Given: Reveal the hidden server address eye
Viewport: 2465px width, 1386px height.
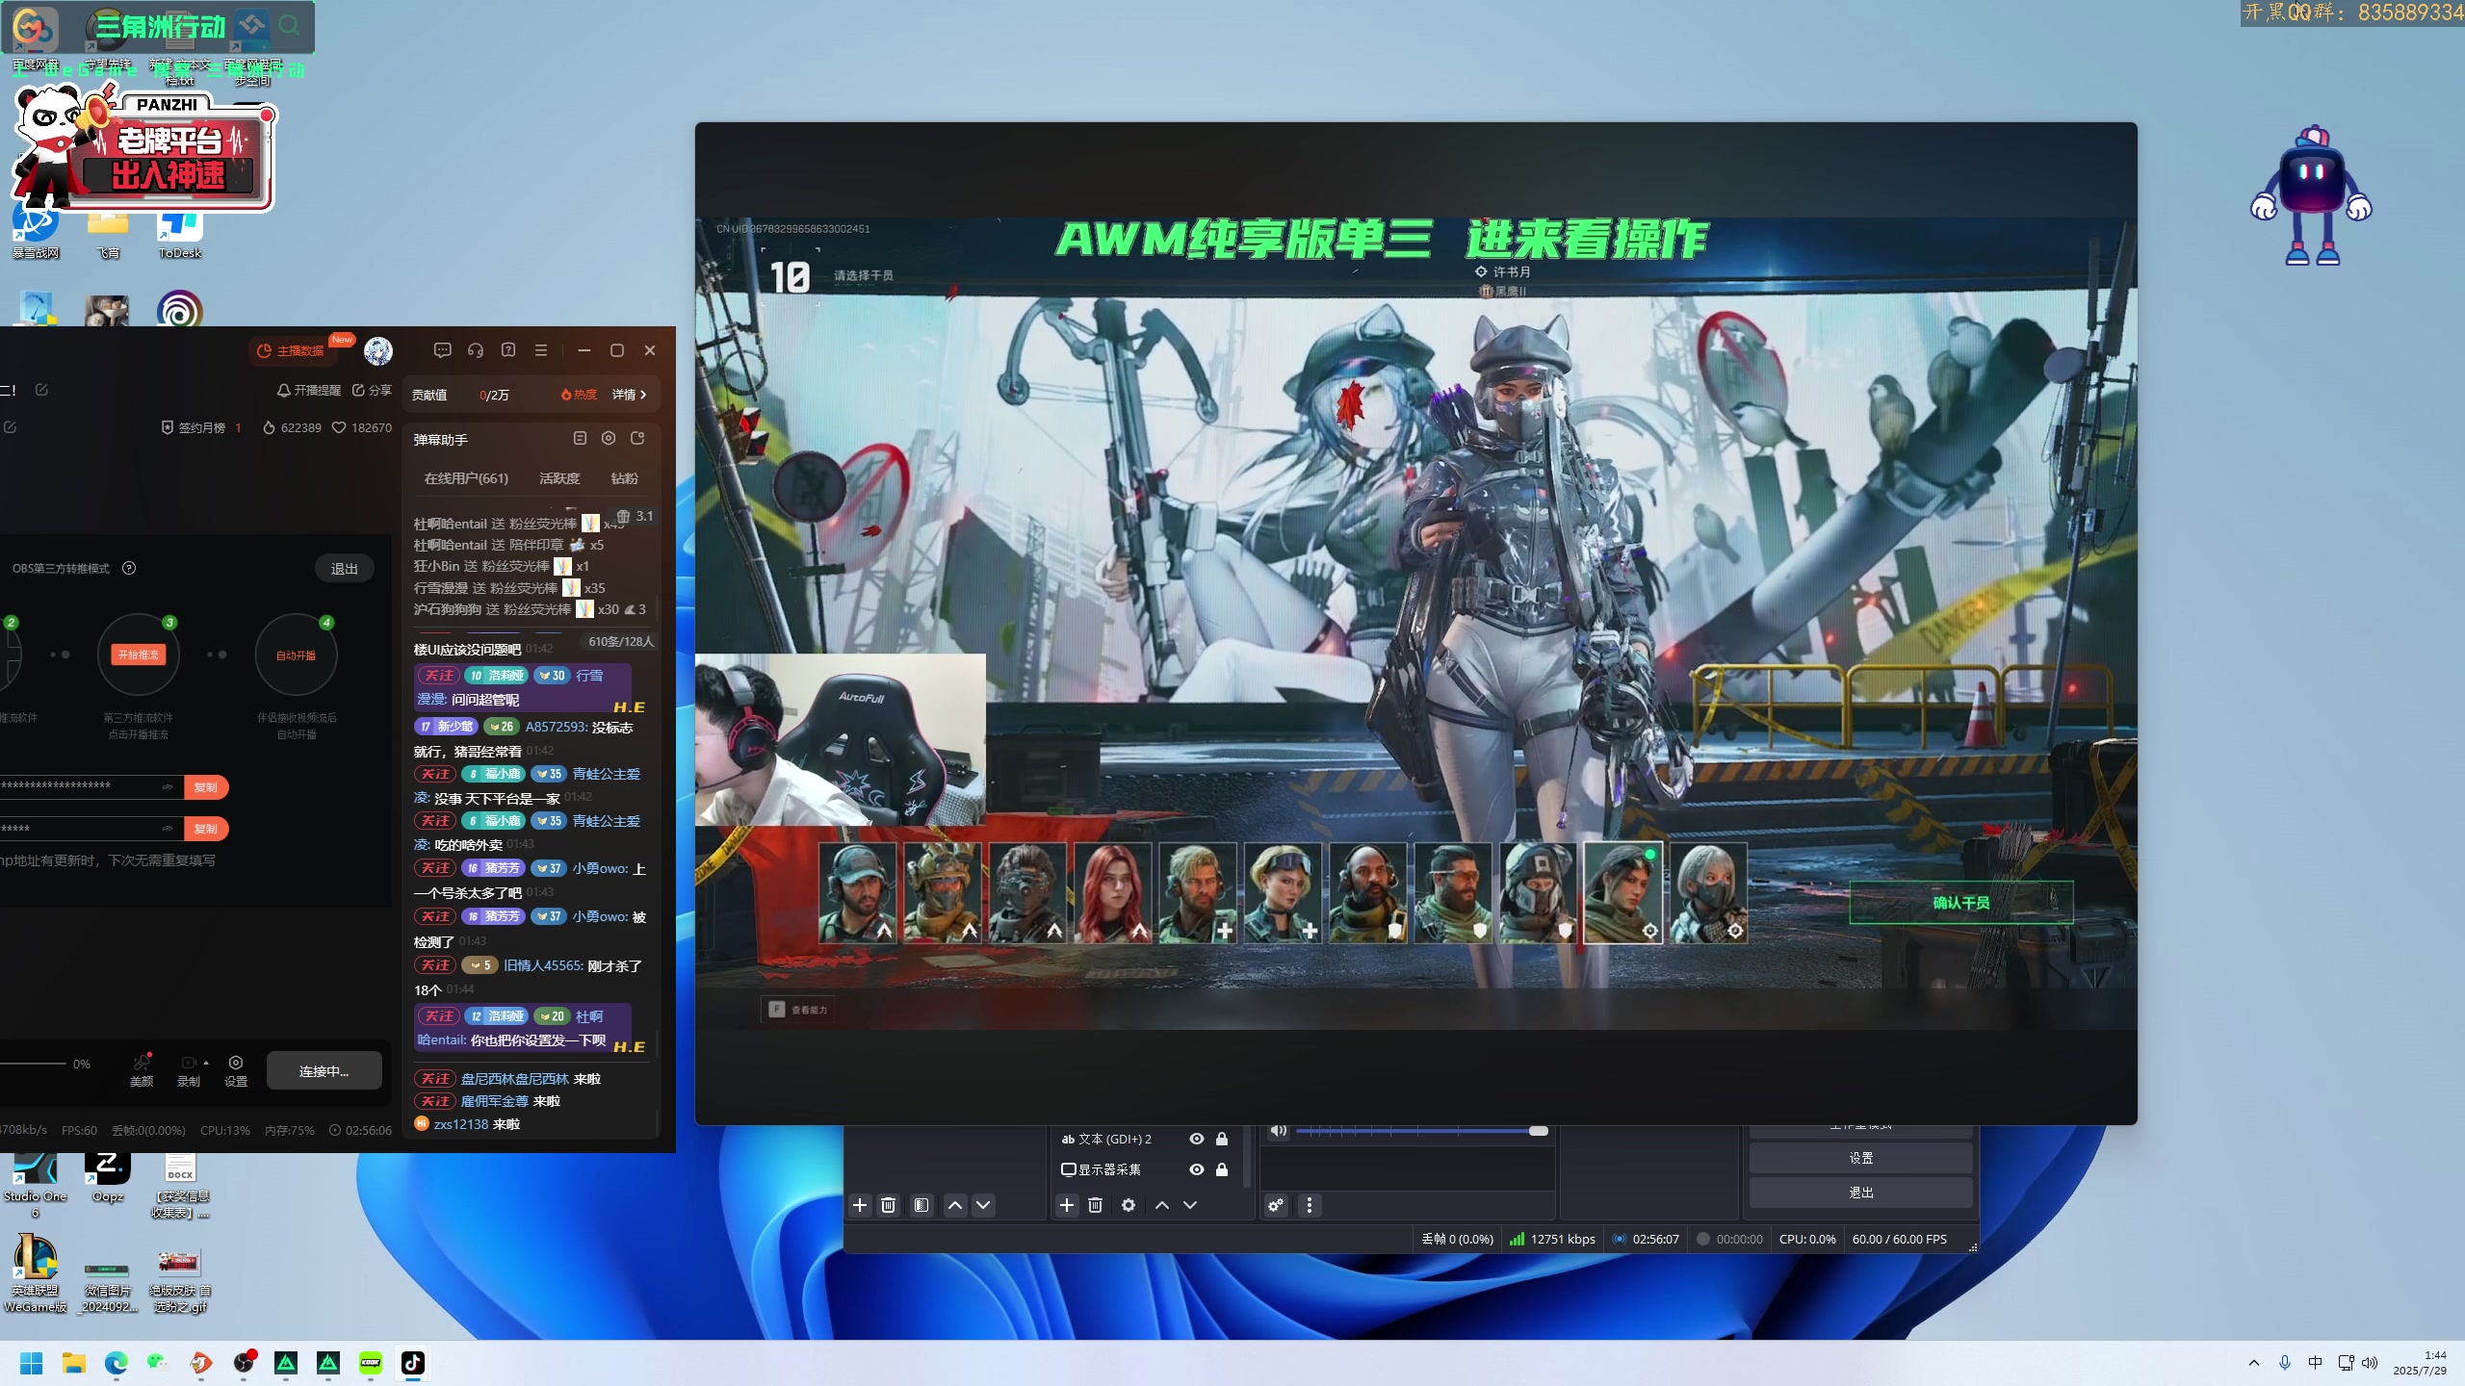Looking at the screenshot, I should click(x=168, y=787).
